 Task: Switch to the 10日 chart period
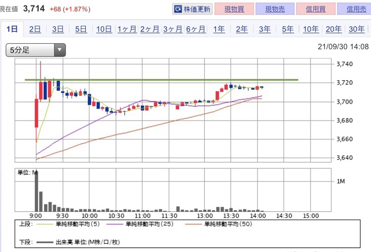point(104,29)
